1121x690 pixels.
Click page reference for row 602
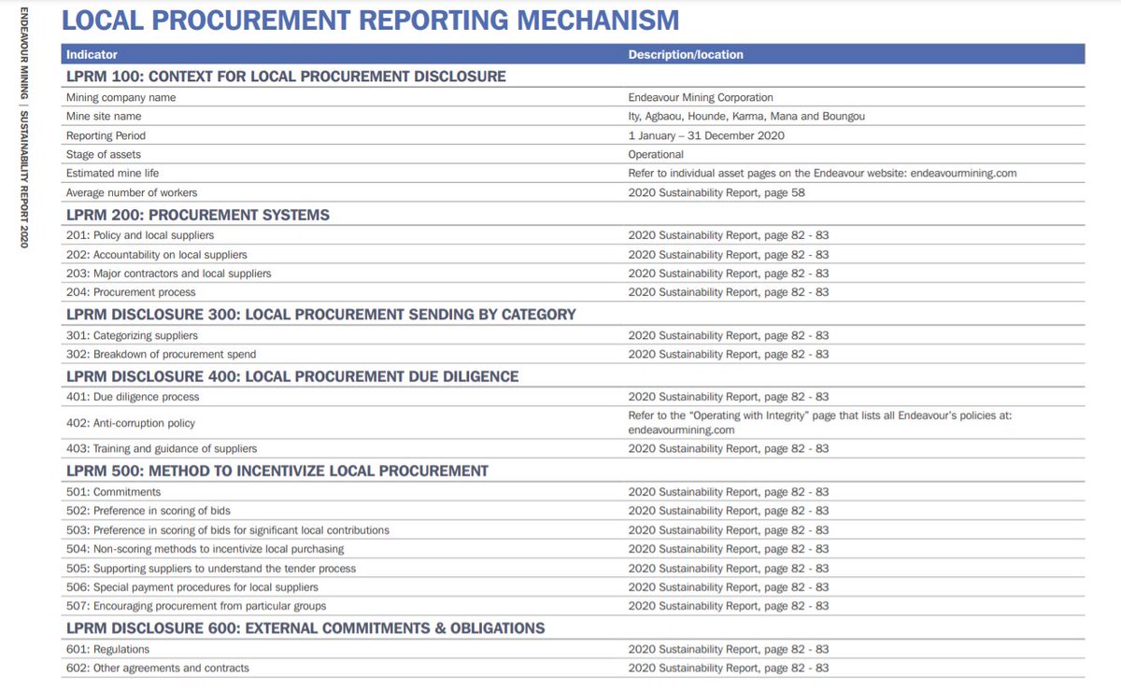pos(729,668)
